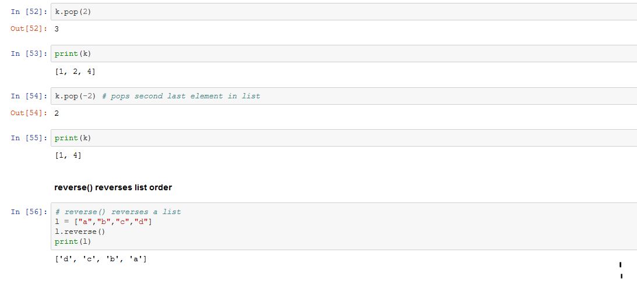Select the In [56] prompt label
Image resolution: width=637 pixels, height=281 pixels.
pos(29,212)
